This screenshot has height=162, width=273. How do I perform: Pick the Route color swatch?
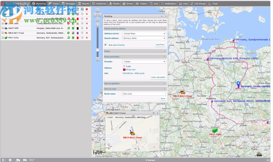[124, 69]
